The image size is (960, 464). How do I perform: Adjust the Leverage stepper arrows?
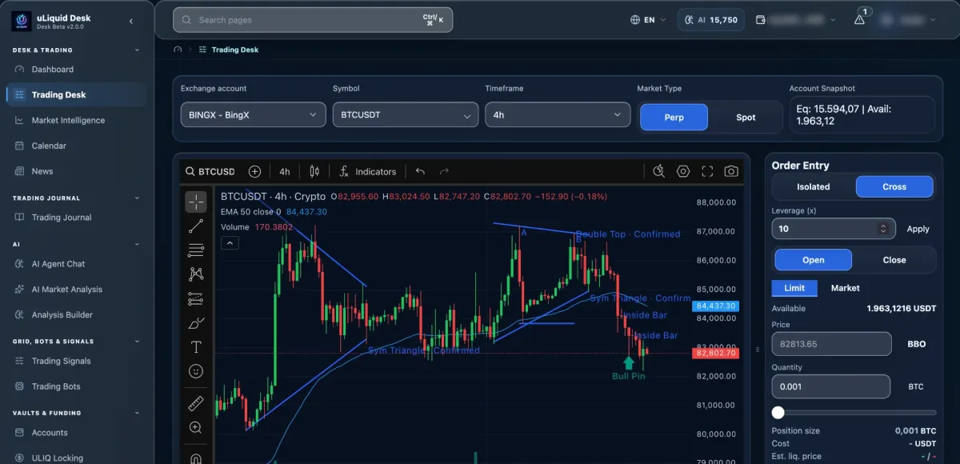(883, 229)
